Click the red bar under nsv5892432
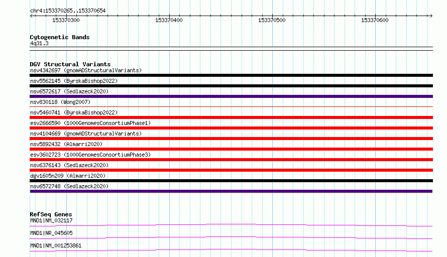 [231, 149]
